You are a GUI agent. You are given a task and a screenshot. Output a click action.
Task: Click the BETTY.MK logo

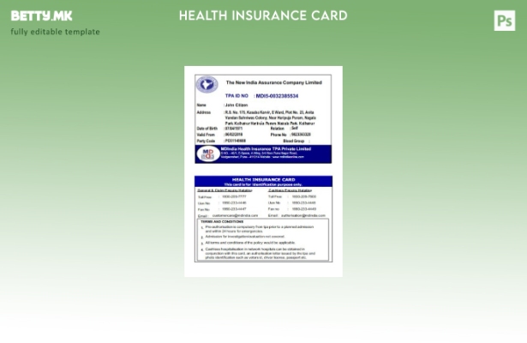coord(41,15)
